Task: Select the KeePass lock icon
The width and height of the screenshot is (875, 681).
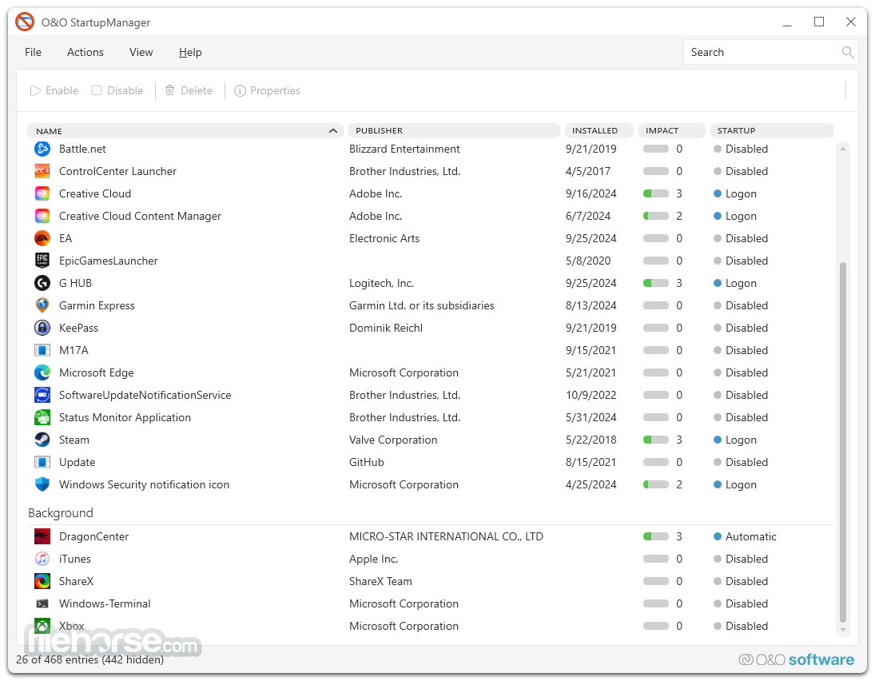Action: (42, 328)
